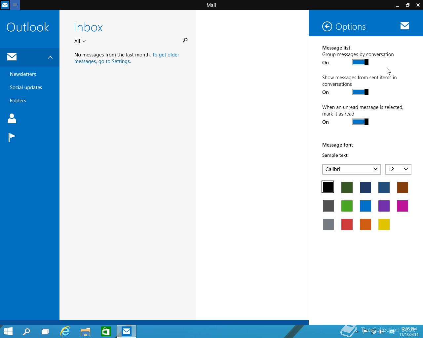Click the link to get older messages
The height and width of the screenshot is (338, 423).
[127, 58]
